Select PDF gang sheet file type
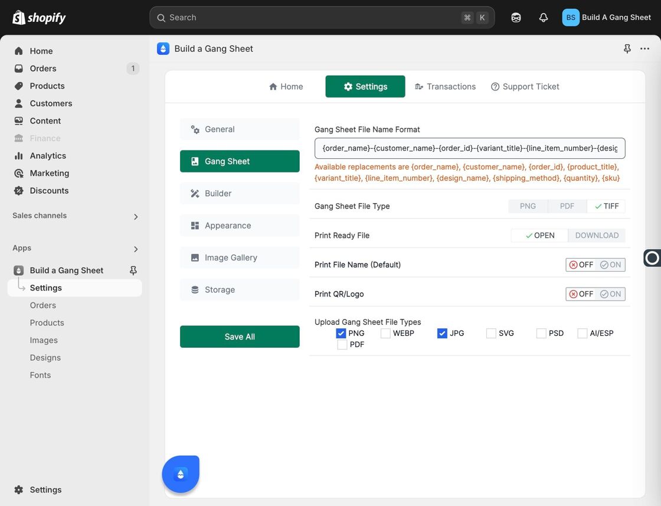This screenshot has height=506, width=661. coord(567,206)
